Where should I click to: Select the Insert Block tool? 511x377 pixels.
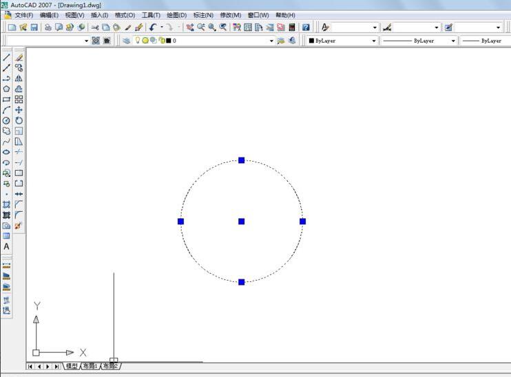[x=6, y=173]
